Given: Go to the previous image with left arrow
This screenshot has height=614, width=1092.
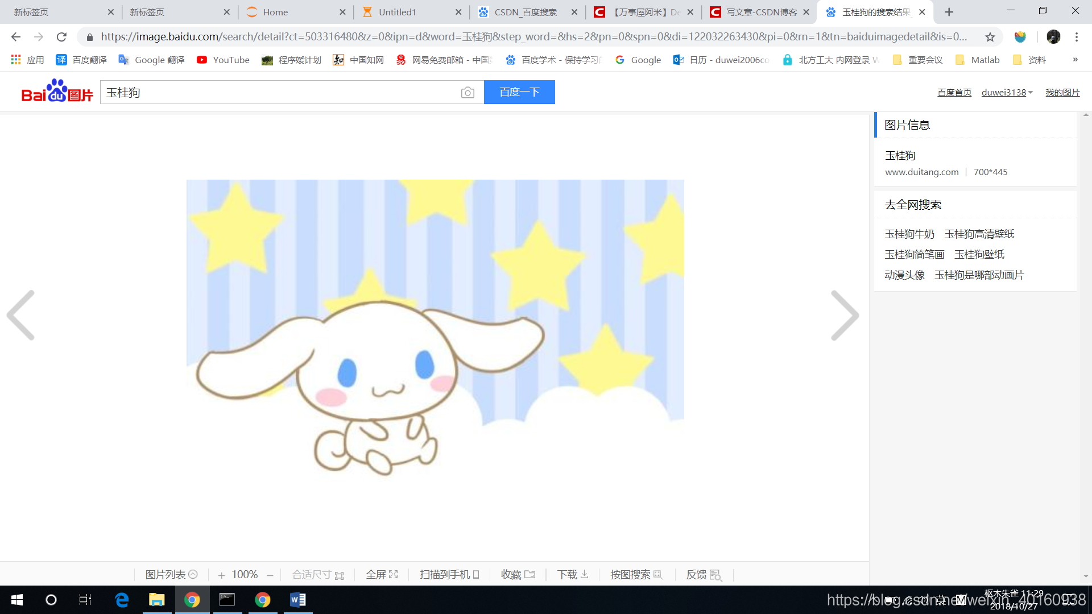Looking at the screenshot, I should click(21, 315).
